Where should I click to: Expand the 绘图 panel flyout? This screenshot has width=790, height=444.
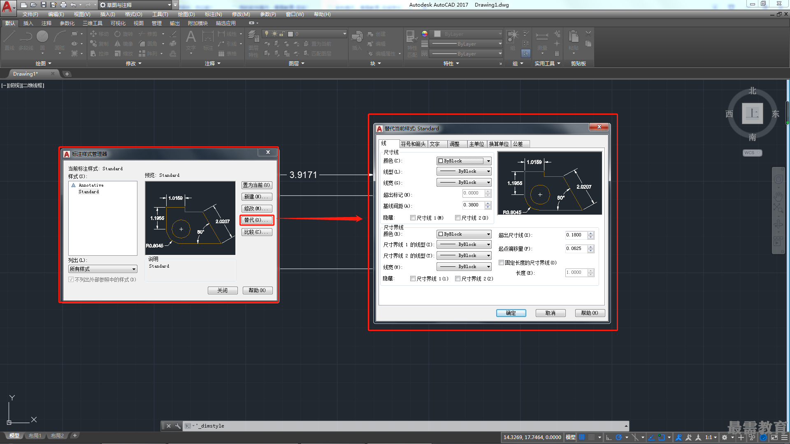(x=43, y=64)
